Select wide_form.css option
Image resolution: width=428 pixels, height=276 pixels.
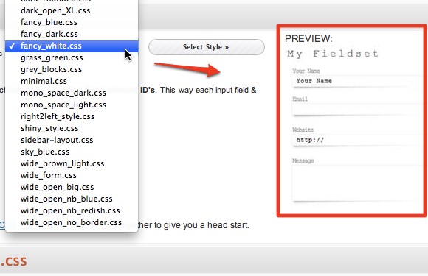click(x=72, y=175)
